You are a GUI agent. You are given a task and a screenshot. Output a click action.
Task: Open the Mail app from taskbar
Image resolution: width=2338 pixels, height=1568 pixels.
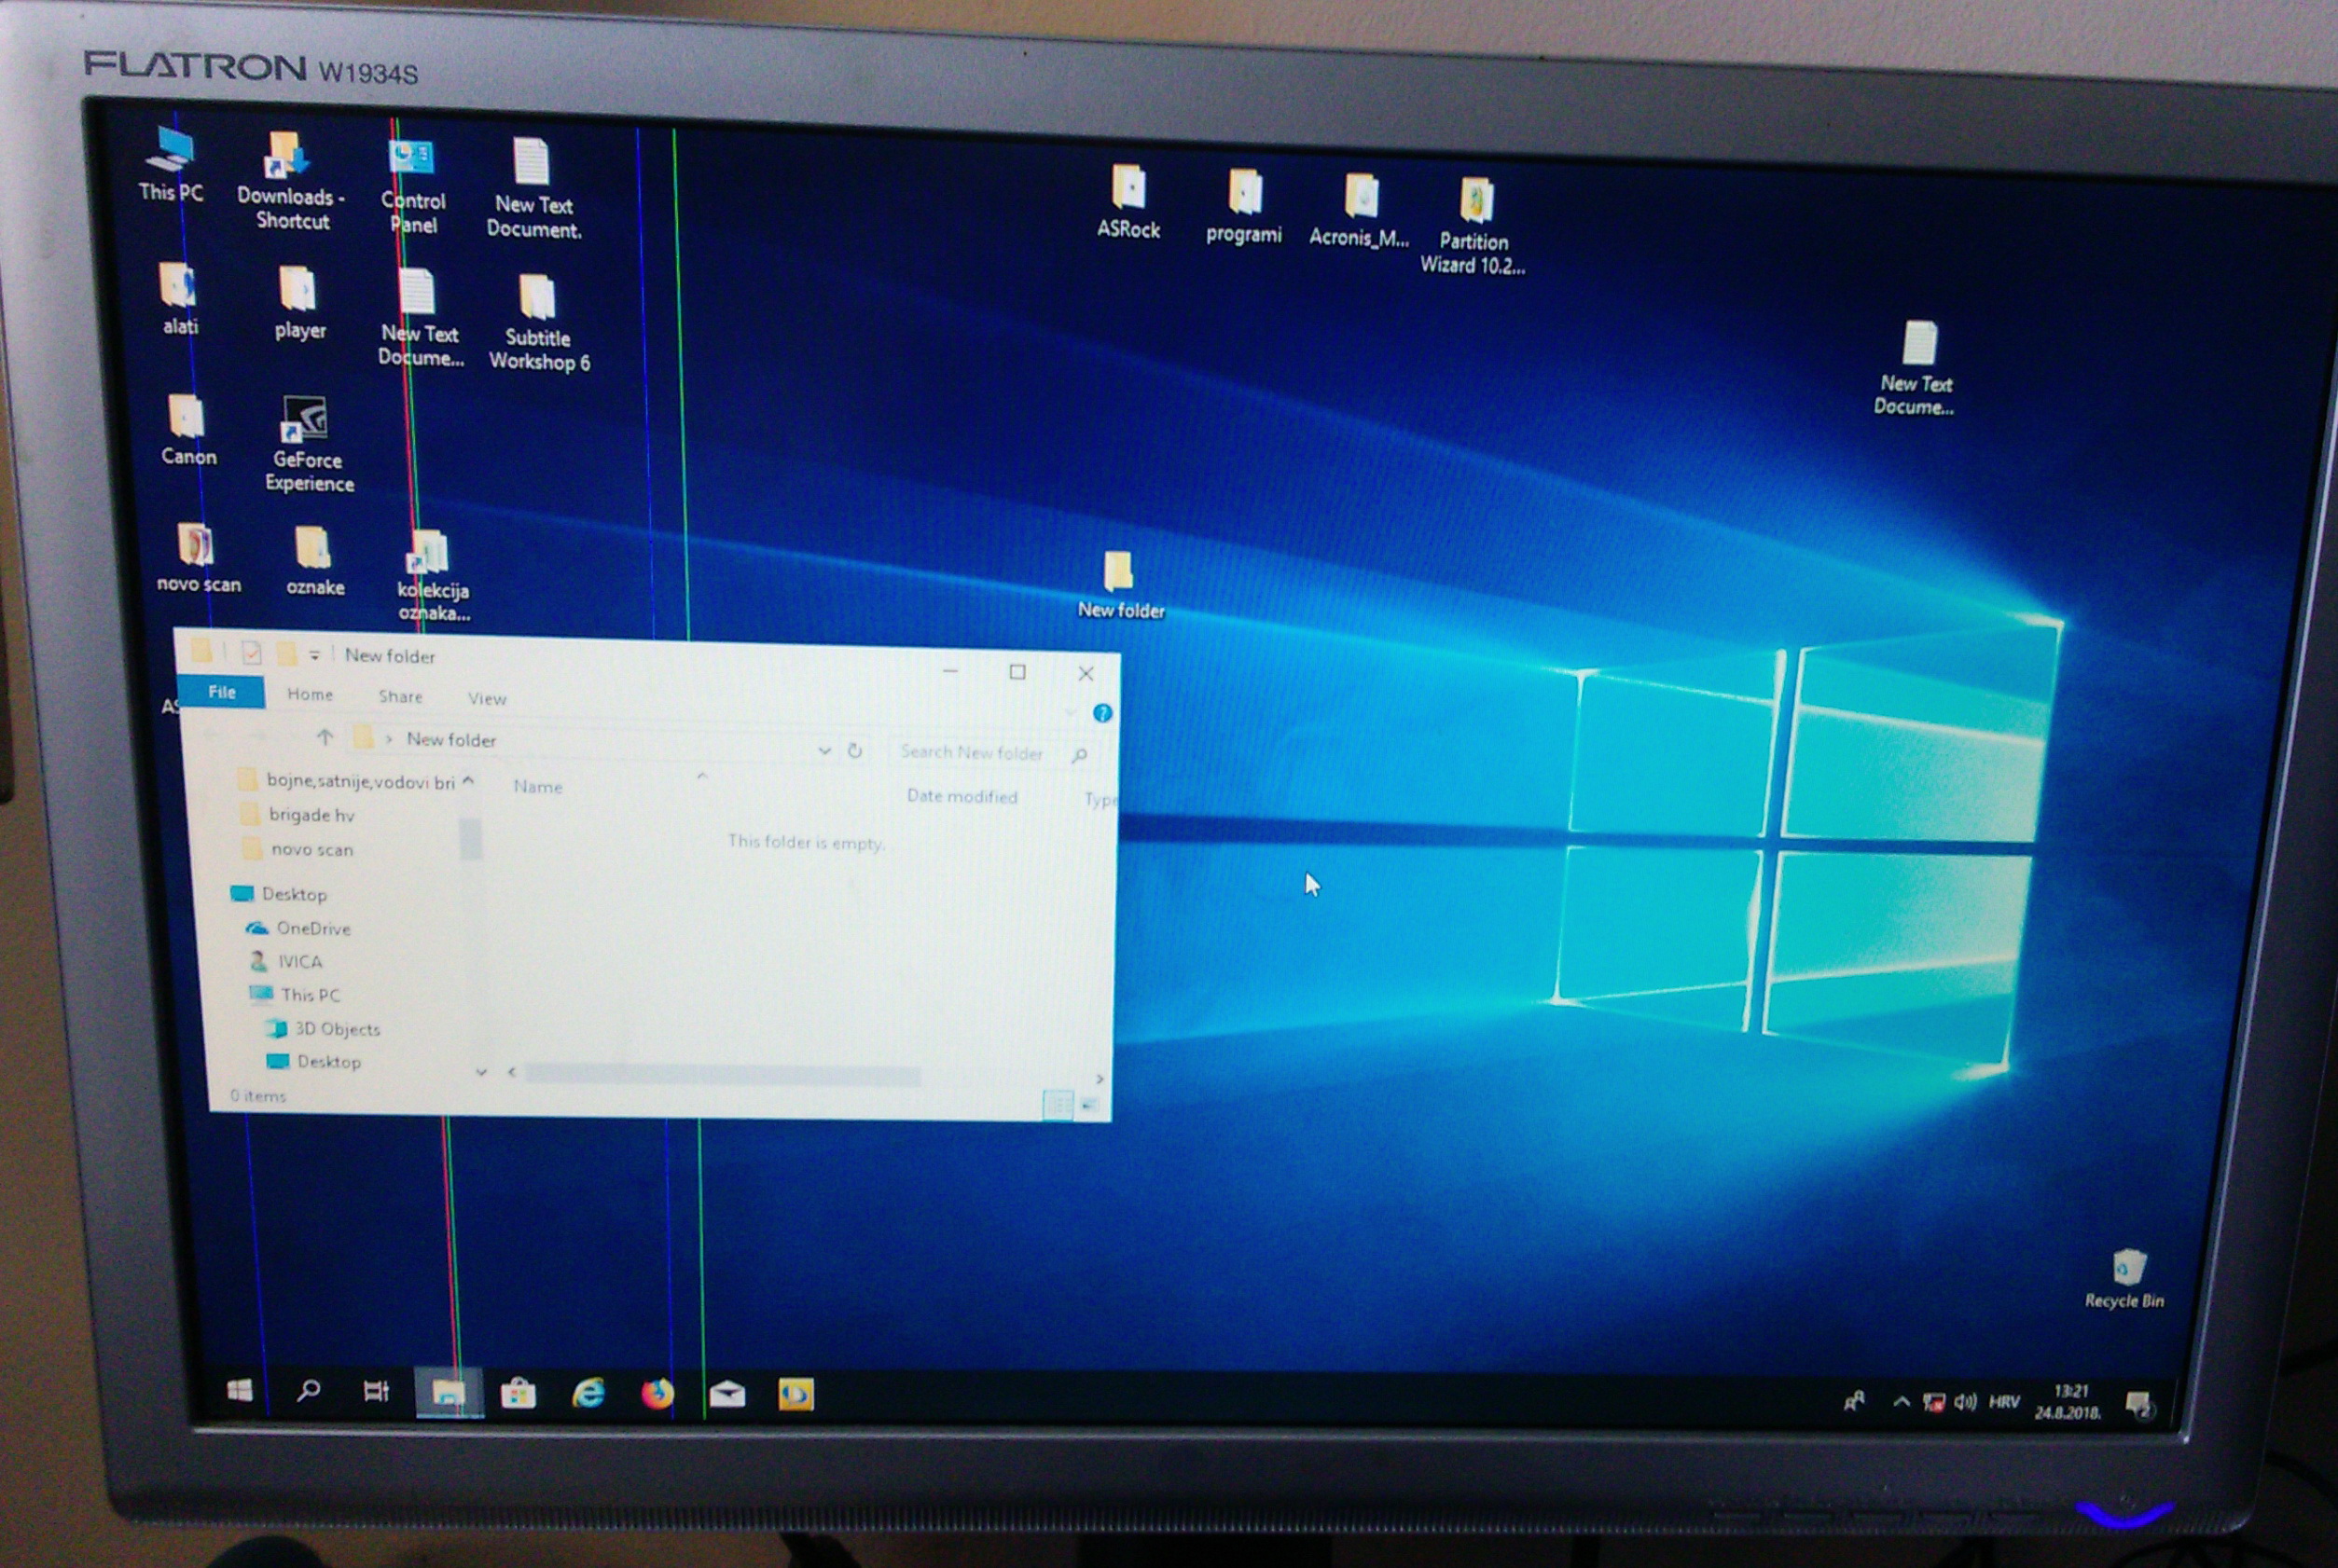tap(727, 1393)
